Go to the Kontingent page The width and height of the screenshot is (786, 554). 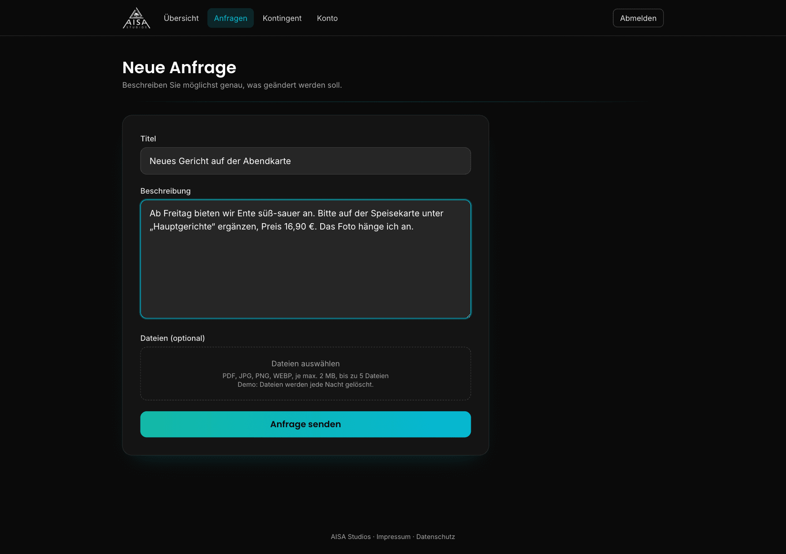click(282, 18)
